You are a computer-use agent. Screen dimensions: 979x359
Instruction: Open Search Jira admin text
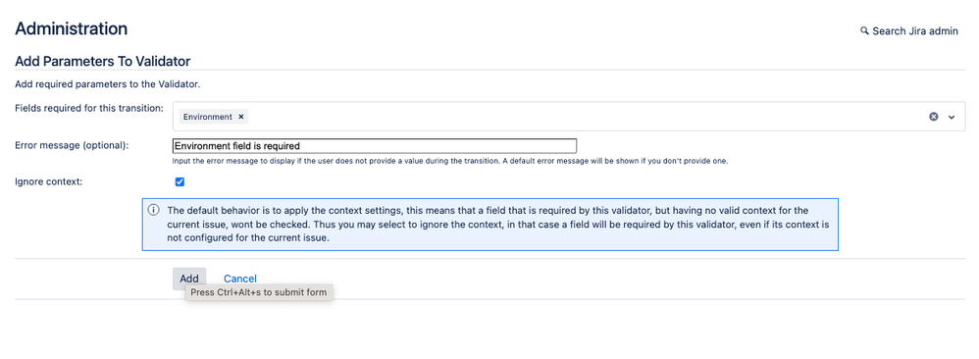click(914, 31)
